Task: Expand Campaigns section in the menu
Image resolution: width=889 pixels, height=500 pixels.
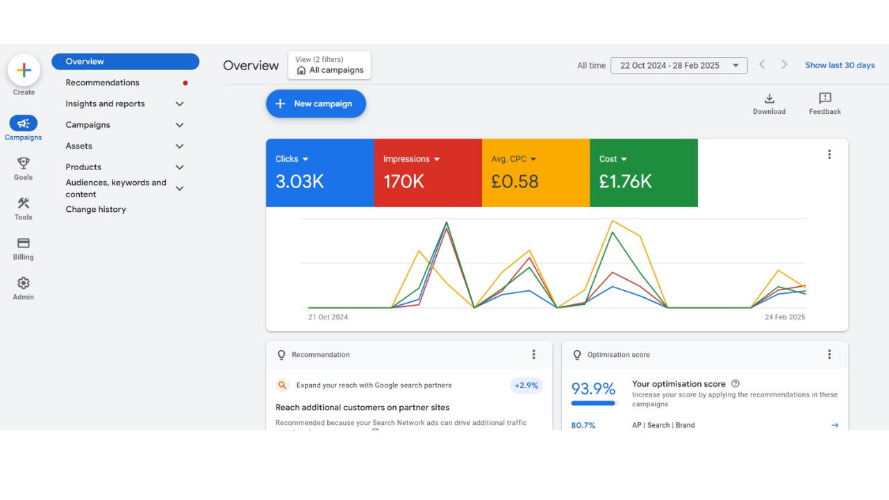Action: (x=179, y=125)
